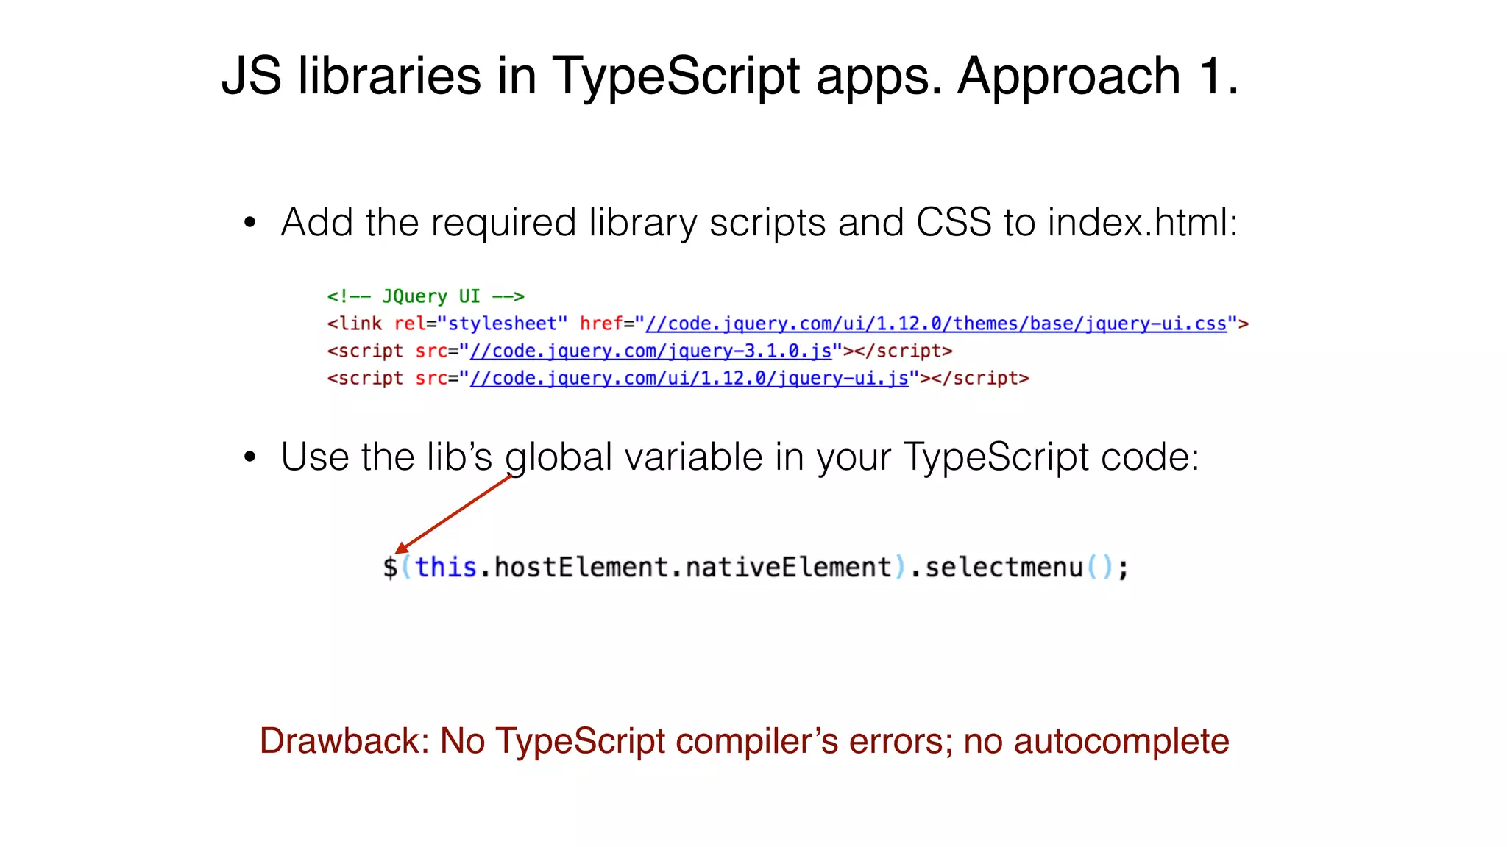Open the jquery-ui.js script URL
1507x847 pixels.
click(689, 379)
